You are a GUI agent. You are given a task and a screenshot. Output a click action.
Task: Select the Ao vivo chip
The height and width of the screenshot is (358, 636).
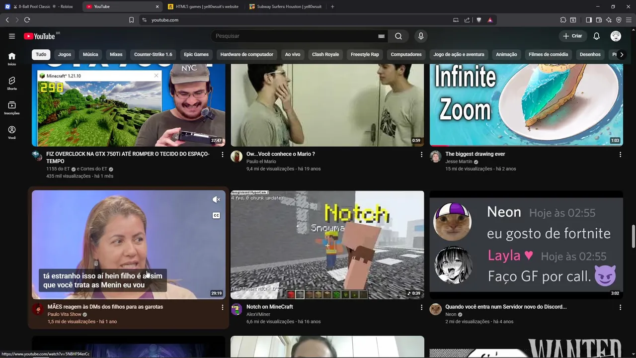pos(293,55)
